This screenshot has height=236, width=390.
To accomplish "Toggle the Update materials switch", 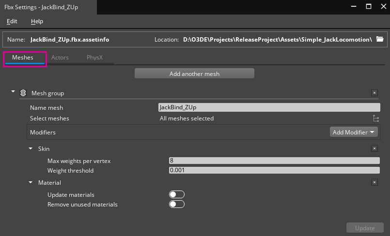I will 177,194.
